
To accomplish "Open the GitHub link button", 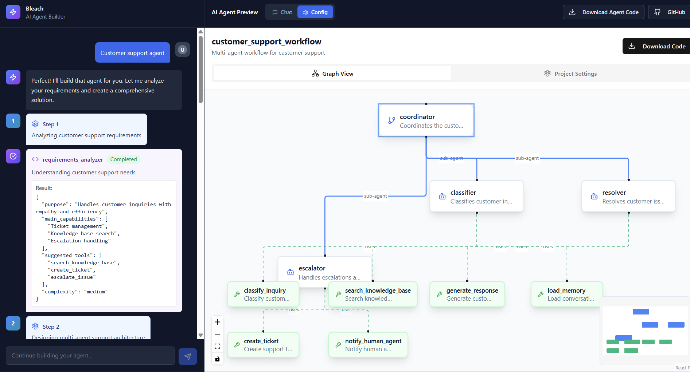I will click(669, 12).
